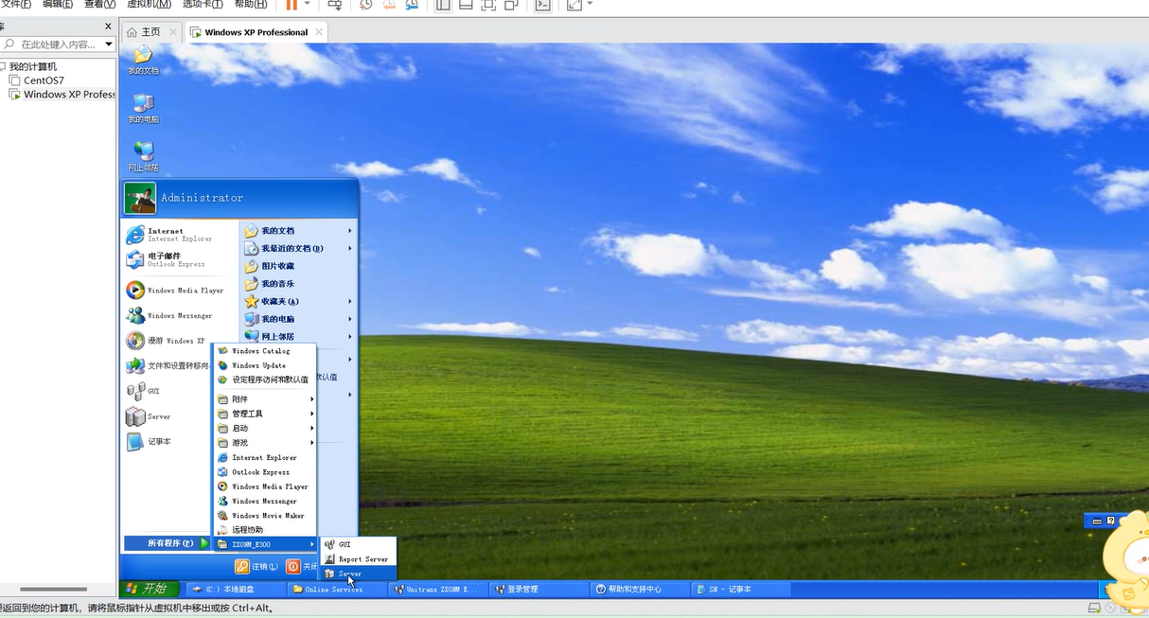
Task: Launch GUI from the recent programs list
Action: [x=168, y=391]
